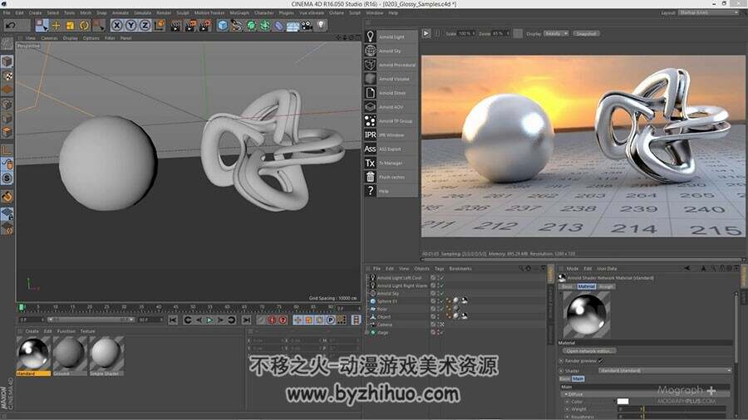Add a Cube primitive from the toolbar
This screenshot has width=748, height=420.
[222, 25]
